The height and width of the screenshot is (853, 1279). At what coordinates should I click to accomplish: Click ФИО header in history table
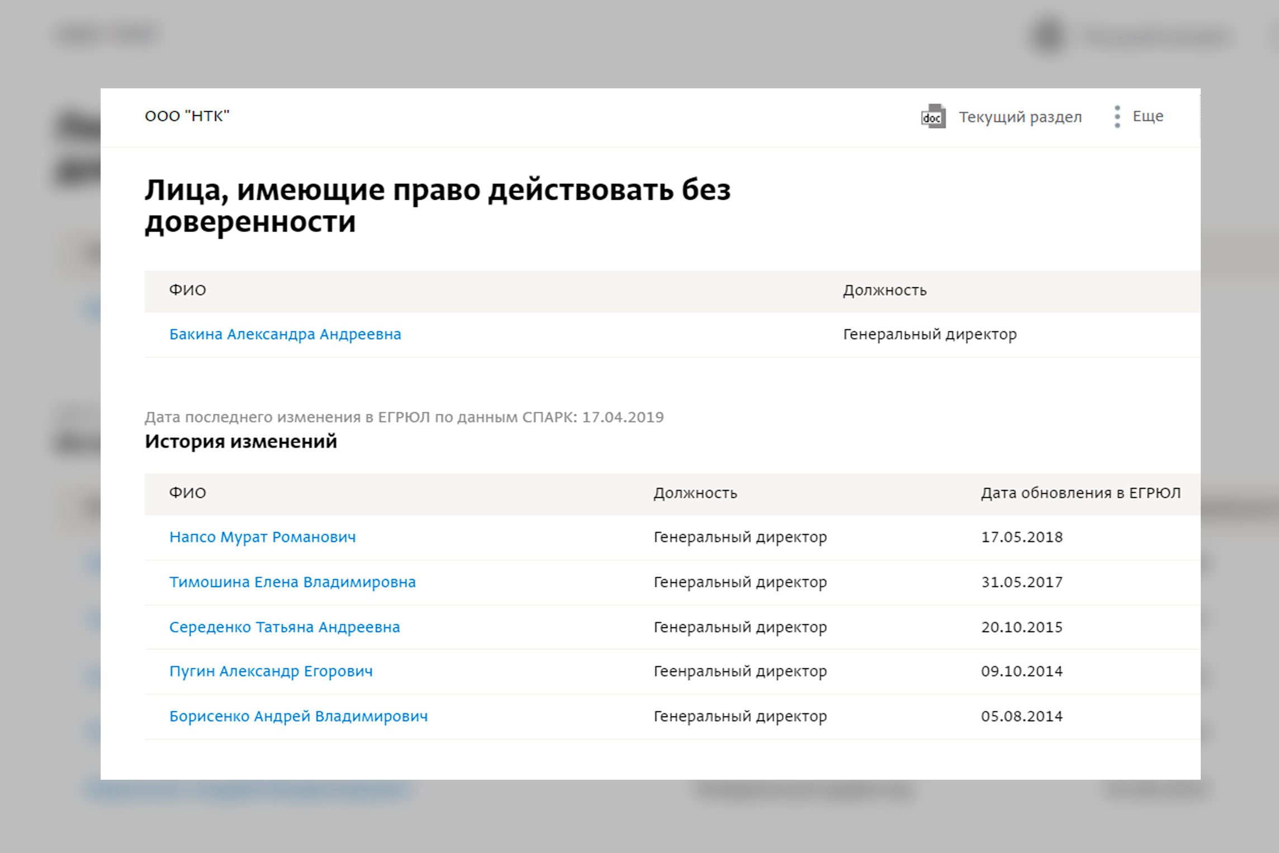click(188, 493)
